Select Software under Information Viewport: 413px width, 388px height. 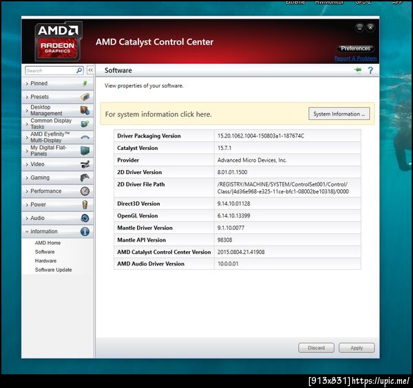(x=45, y=252)
